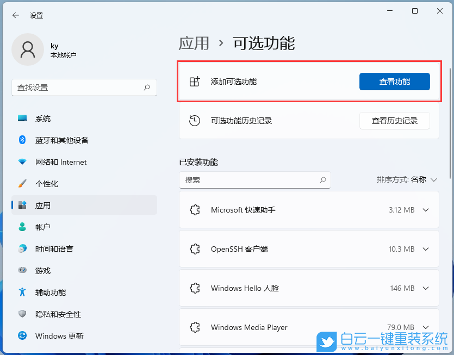Select the 系统 icon in the sidebar
The image size is (454, 355).
click(22, 119)
